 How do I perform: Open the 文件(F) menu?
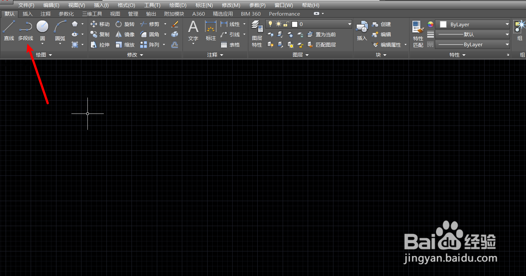pyautogui.click(x=26, y=5)
